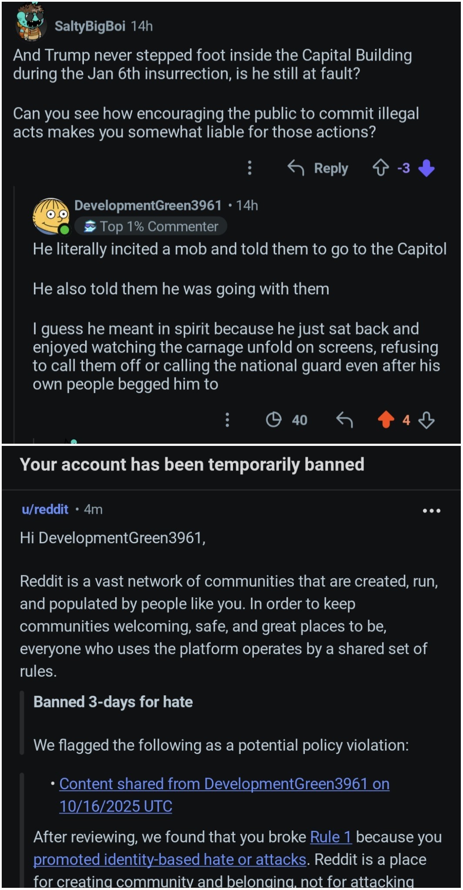Tap the DevelopmentGreen3961 username

148,205
